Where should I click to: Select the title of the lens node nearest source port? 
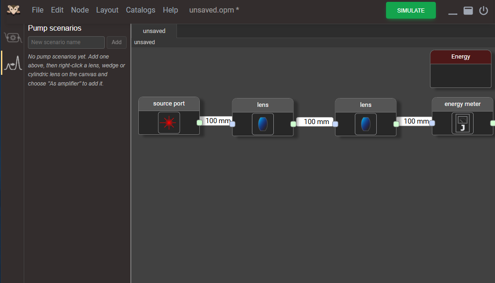point(263,105)
